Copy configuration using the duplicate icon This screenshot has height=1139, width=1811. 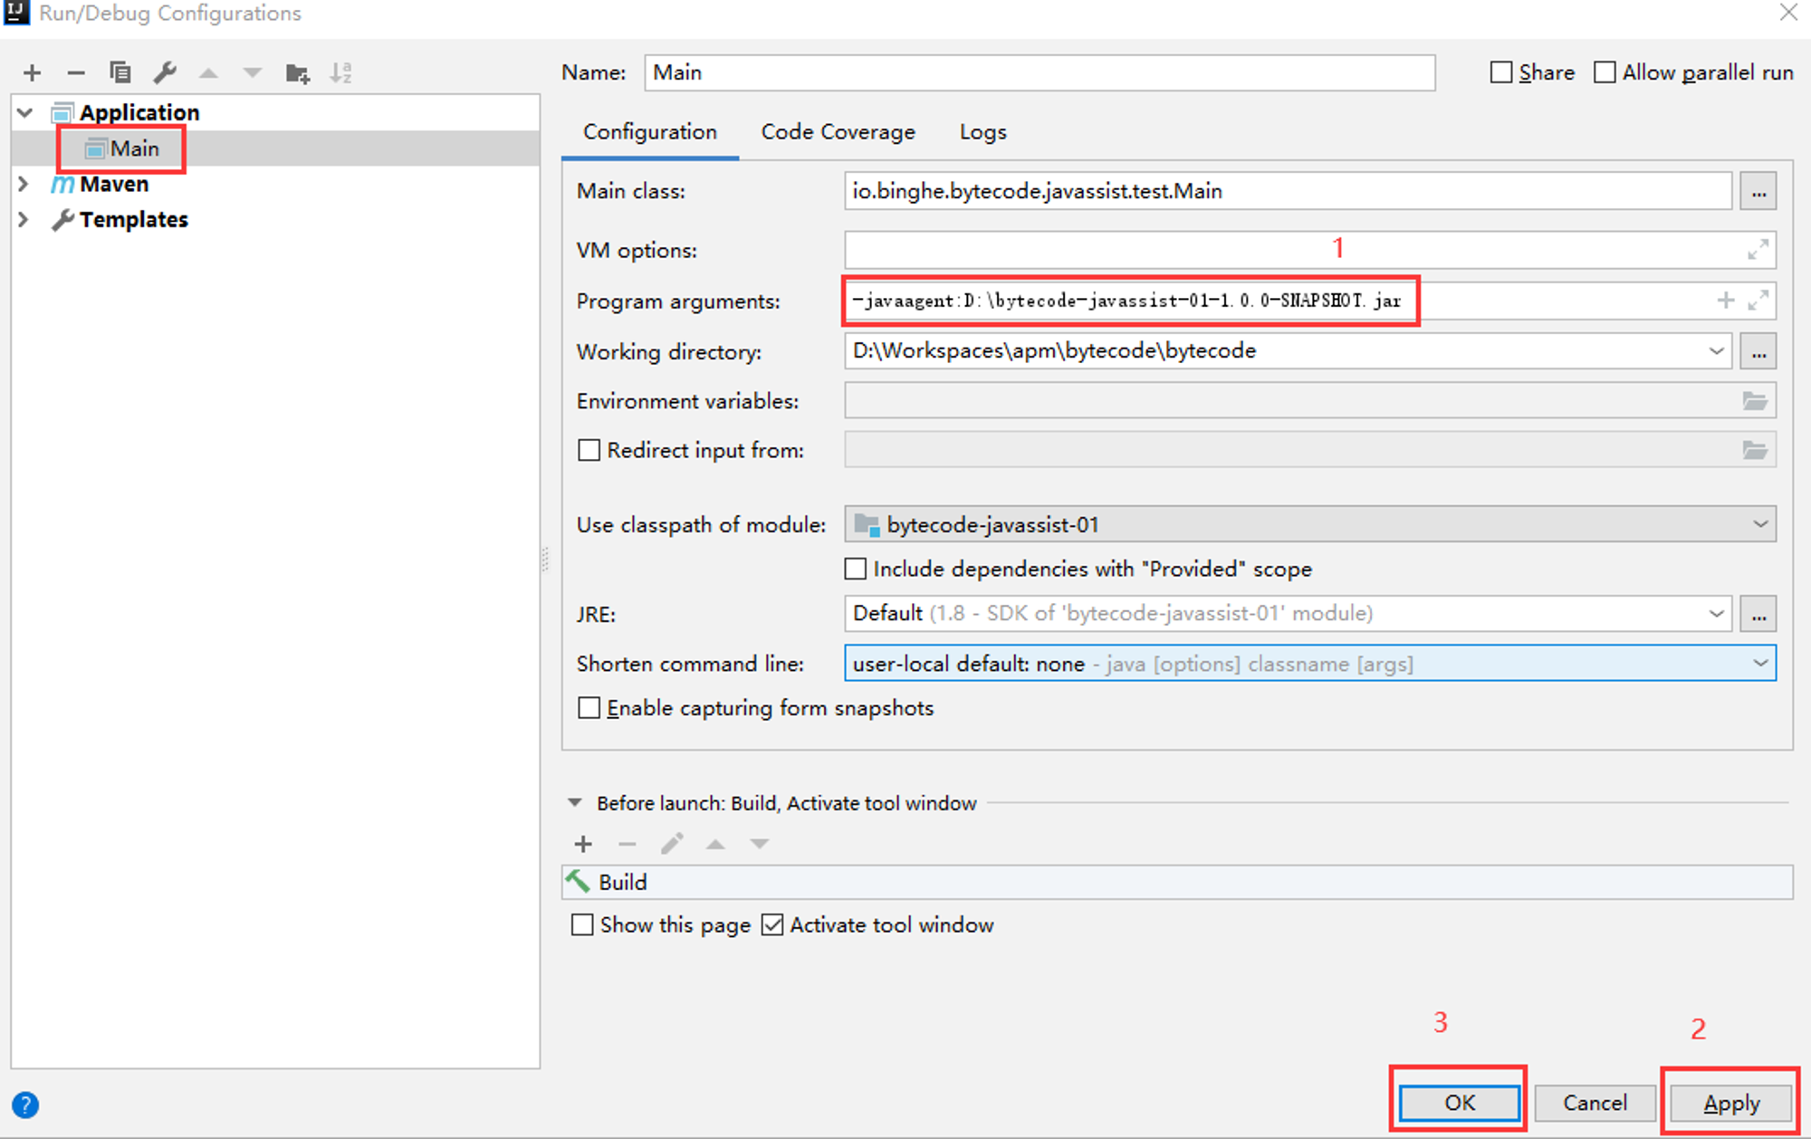(120, 72)
